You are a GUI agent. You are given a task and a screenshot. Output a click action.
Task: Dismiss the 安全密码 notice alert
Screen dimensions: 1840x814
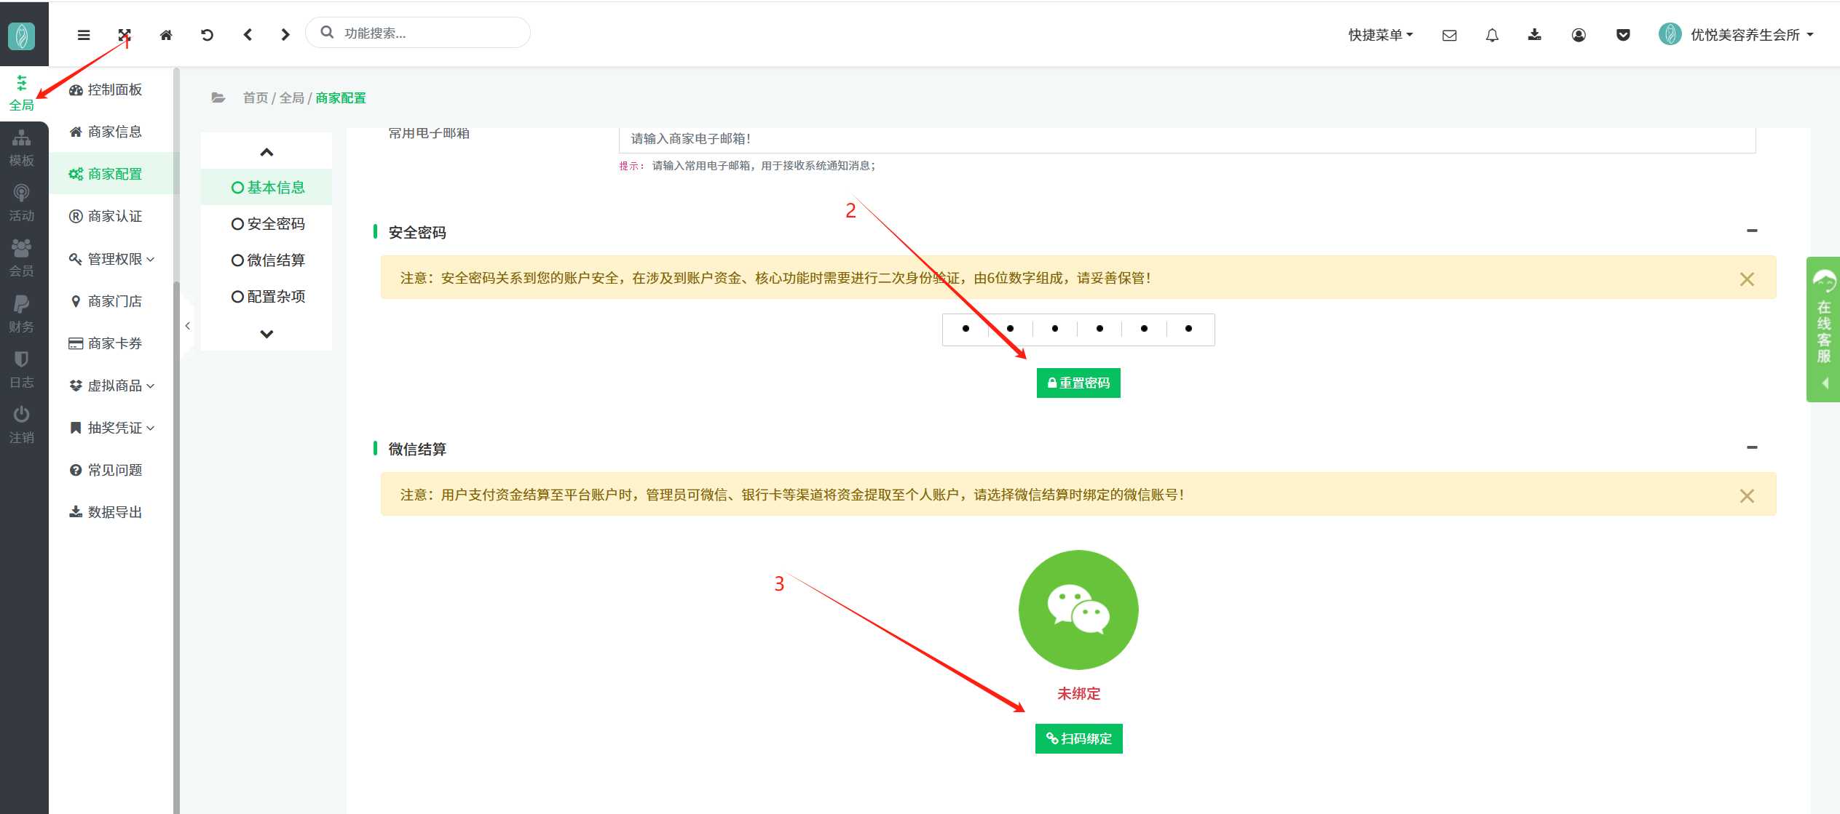point(1747,279)
